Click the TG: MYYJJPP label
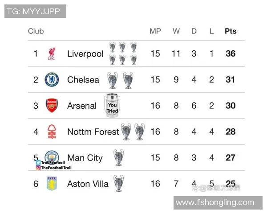 [36, 11]
